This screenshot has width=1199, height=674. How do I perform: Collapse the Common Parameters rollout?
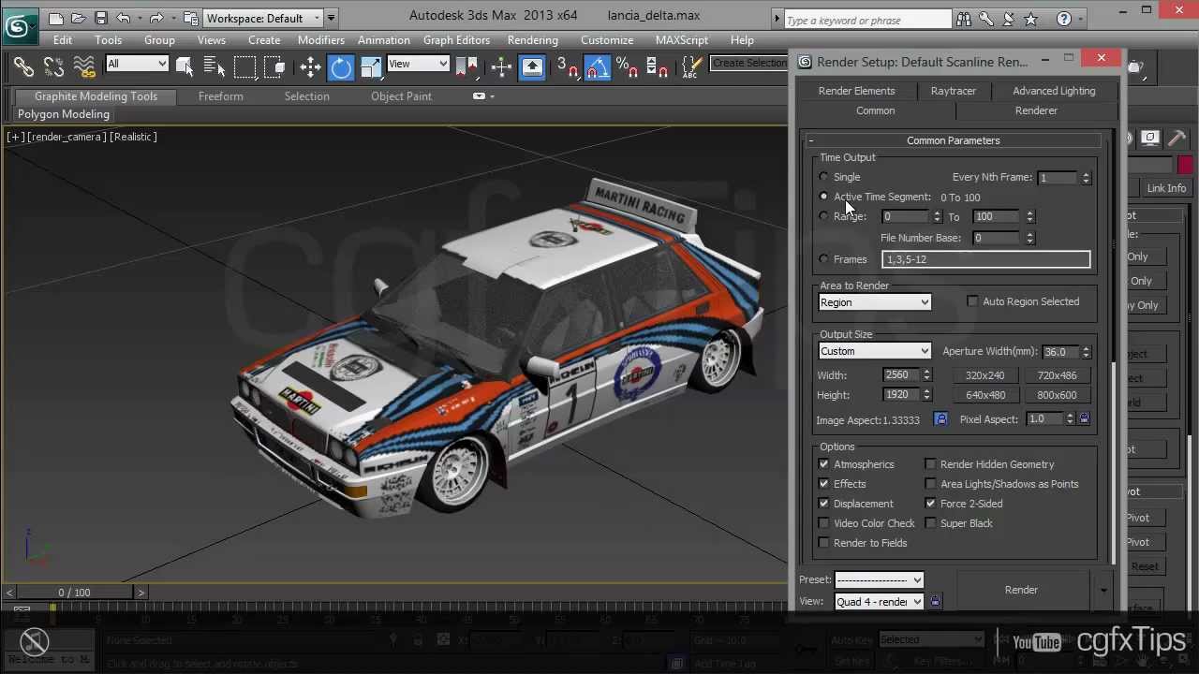(953, 140)
